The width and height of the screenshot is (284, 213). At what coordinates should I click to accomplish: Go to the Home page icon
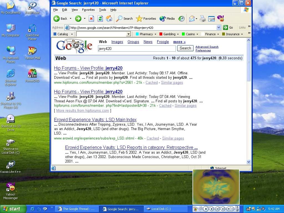(x=109, y=19)
